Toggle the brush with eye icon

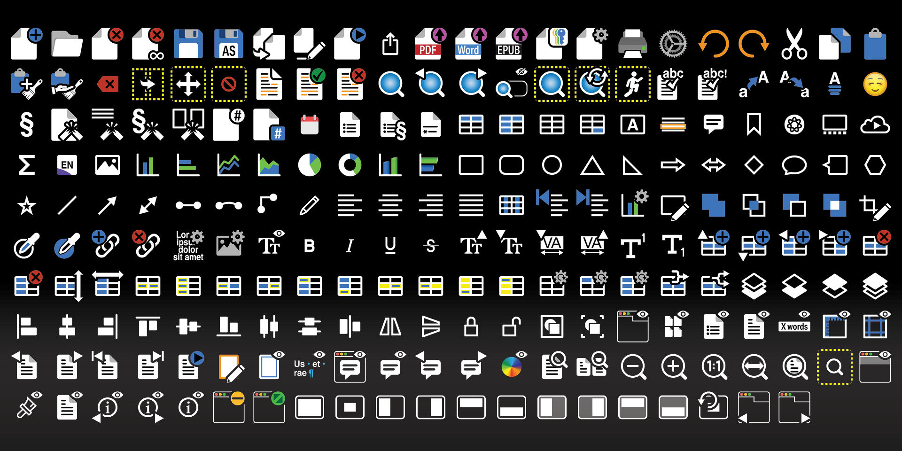click(29, 405)
